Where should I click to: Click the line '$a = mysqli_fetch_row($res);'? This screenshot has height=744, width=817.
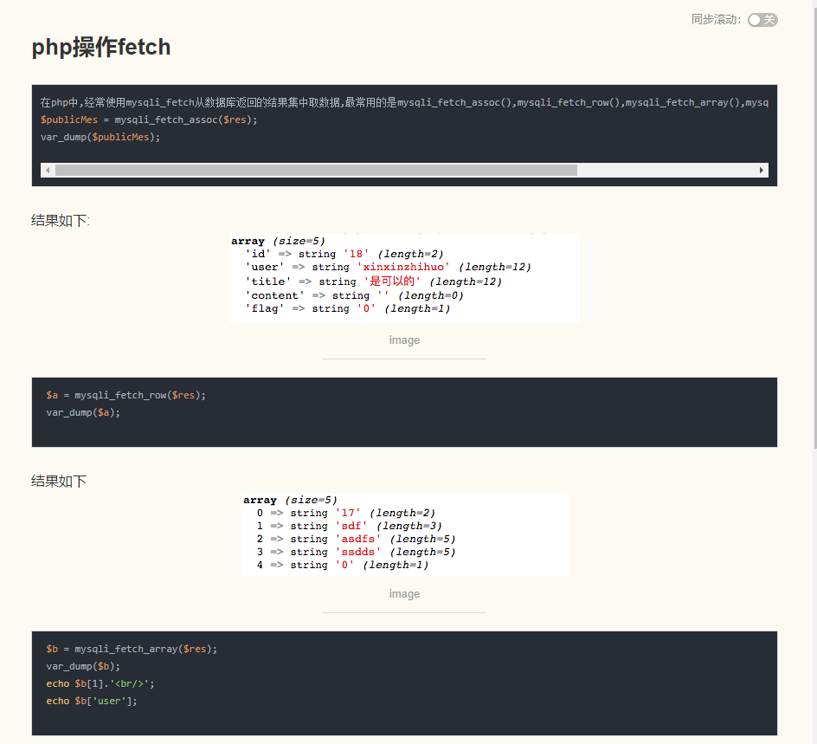126,395
